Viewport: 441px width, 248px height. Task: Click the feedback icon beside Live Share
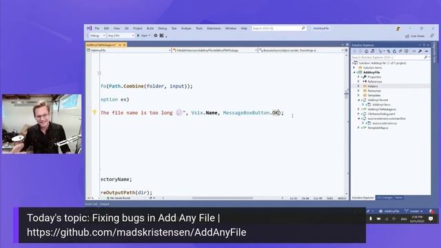[x=432, y=36]
